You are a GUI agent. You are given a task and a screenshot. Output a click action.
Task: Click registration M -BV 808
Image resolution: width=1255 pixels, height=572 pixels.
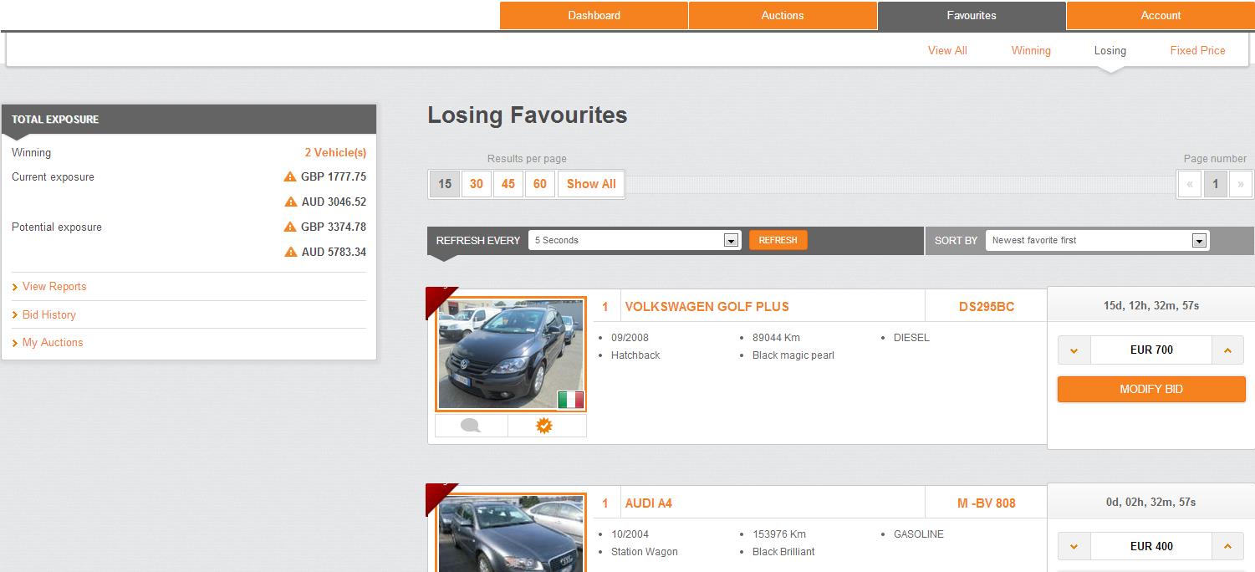987,503
